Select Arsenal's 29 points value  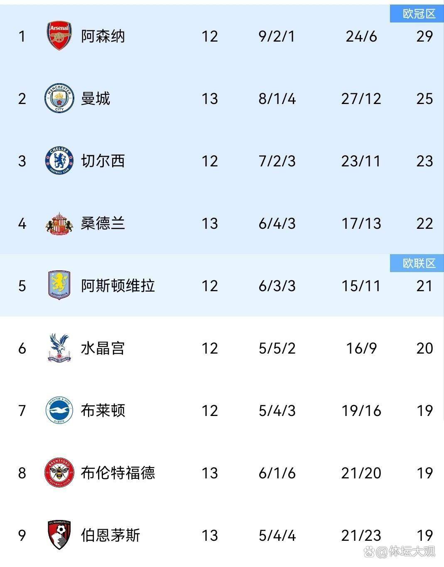pyautogui.click(x=424, y=37)
